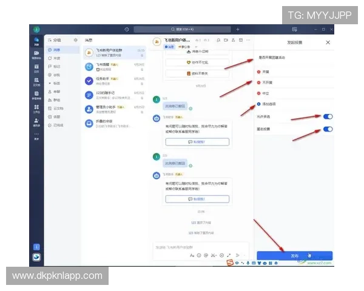Open the 管理员小助手 conversation
Screen dimensions: 364x291
click(115, 109)
